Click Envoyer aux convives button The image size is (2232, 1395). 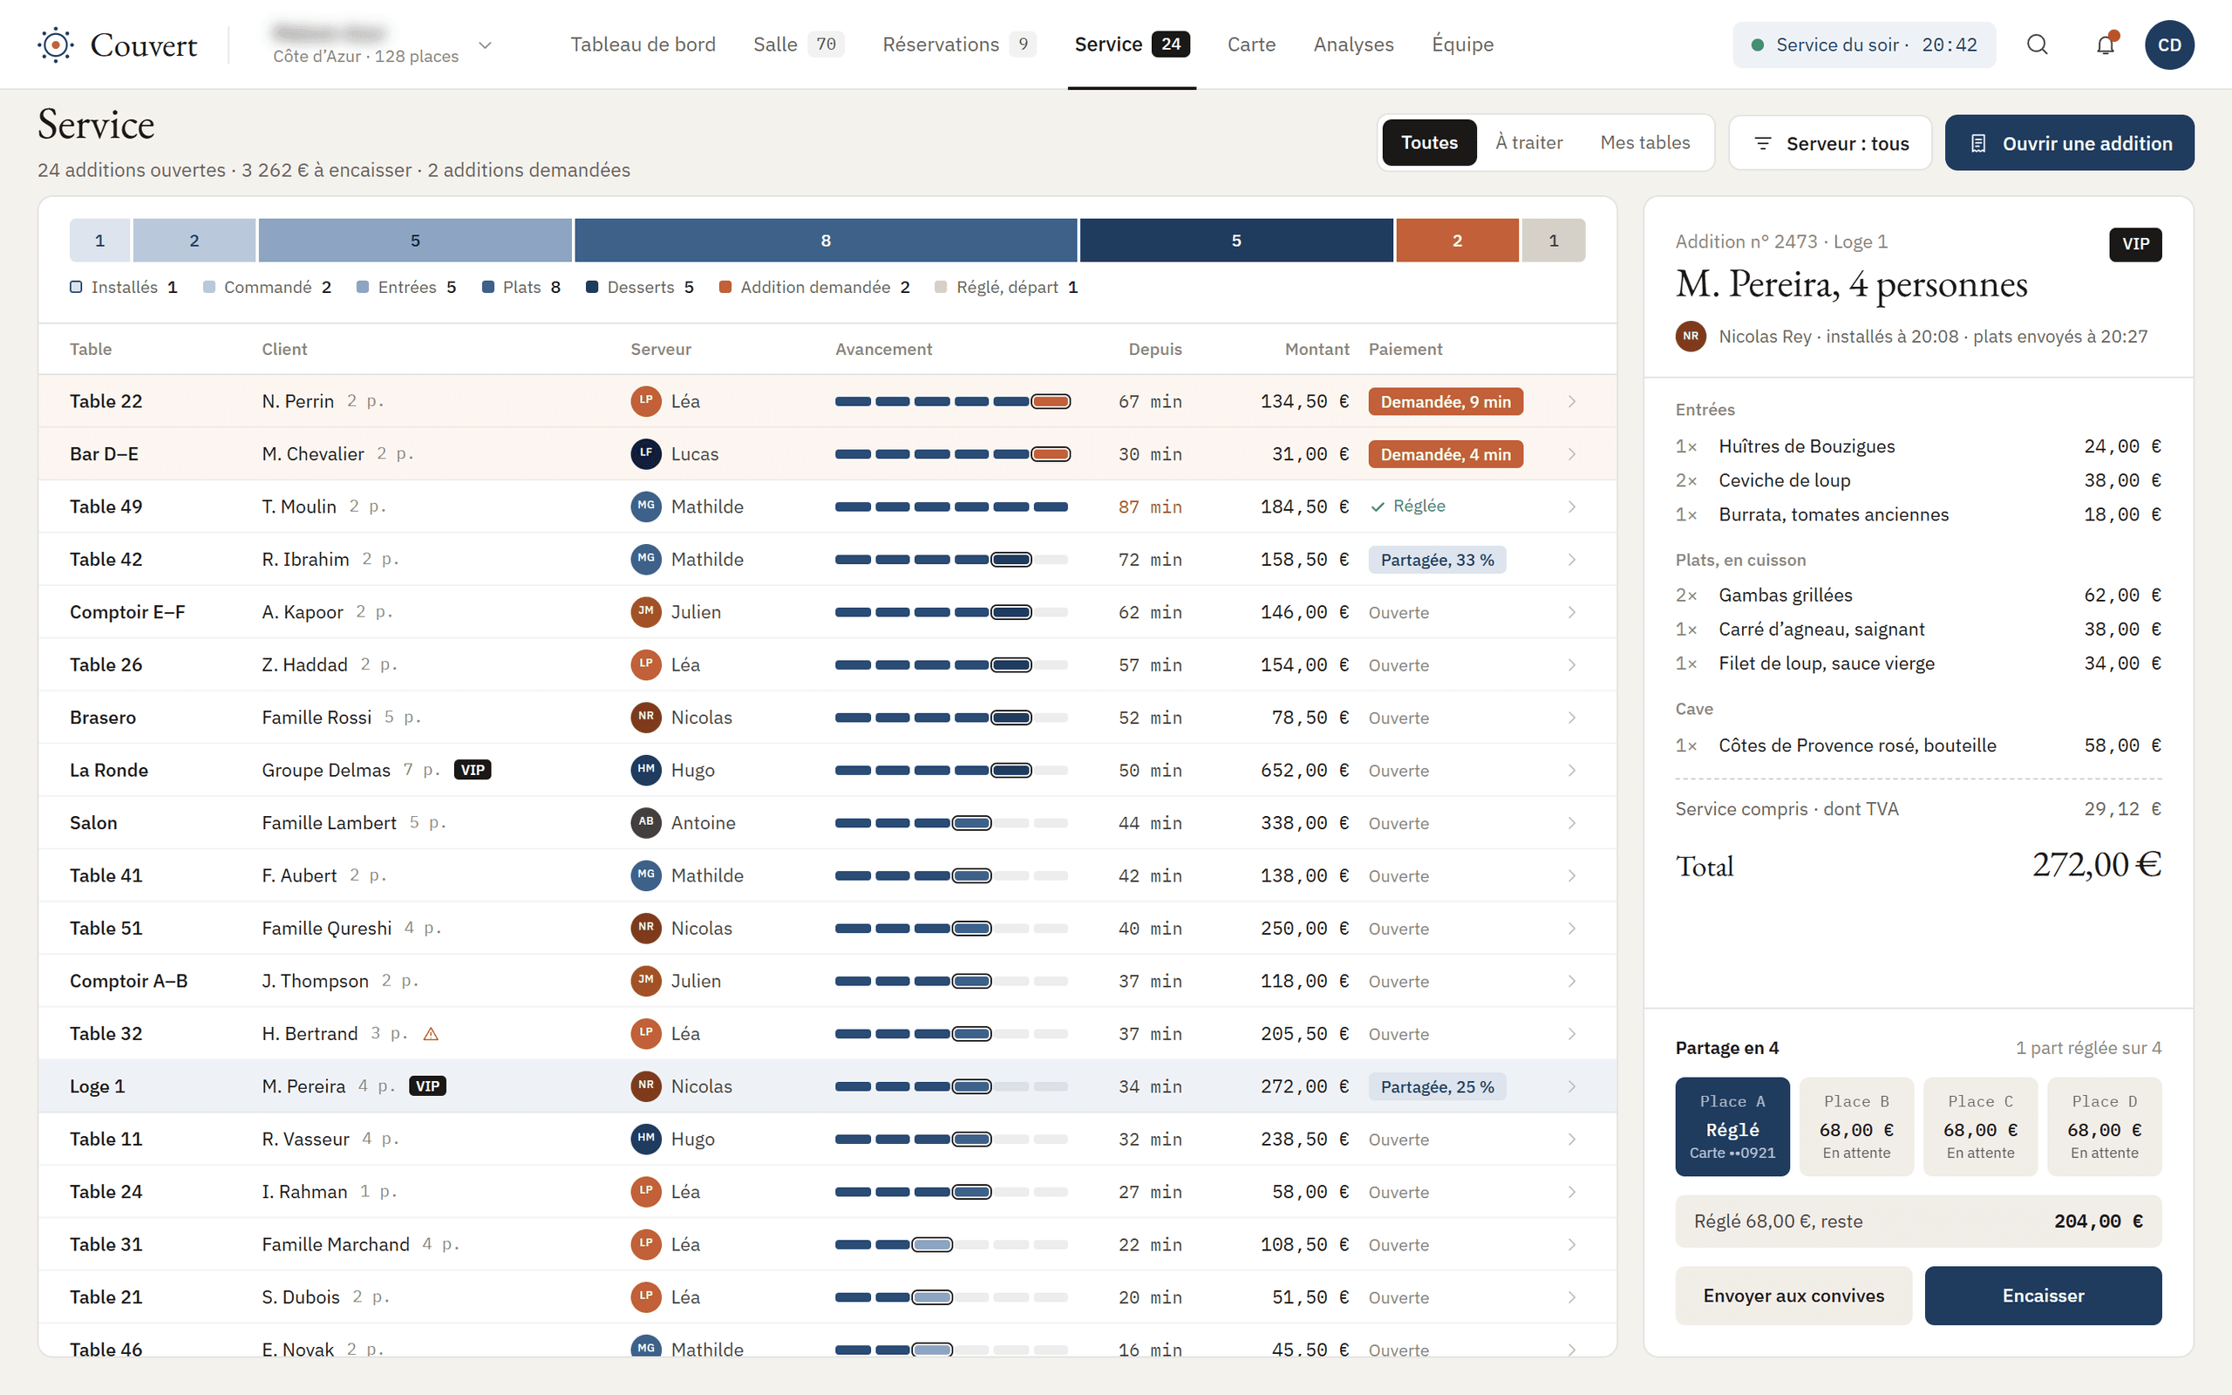1794,1296
